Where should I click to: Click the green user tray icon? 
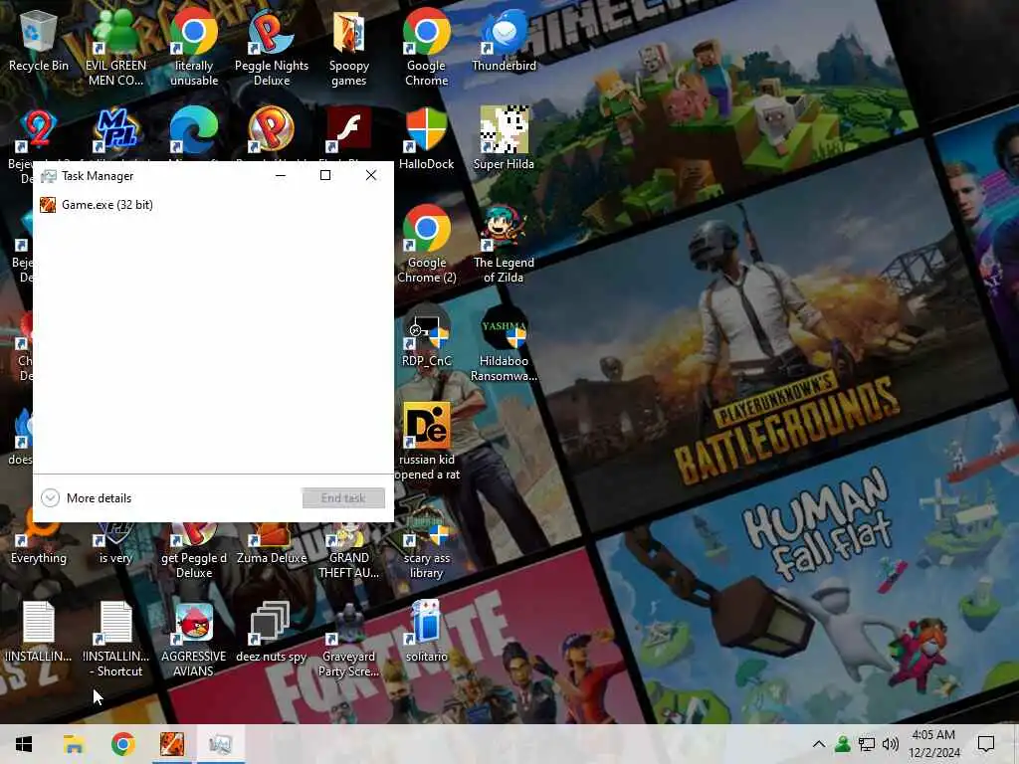pyautogui.click(x=842, y=744)
